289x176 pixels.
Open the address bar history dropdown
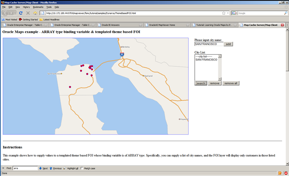[228, 13]
